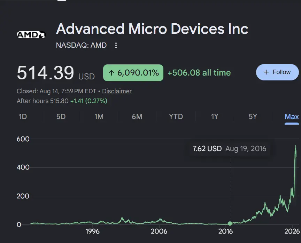Click the green percent change badge 6,090.01%
This screenshot has width=301, height=243.
(x=133, y=73)
